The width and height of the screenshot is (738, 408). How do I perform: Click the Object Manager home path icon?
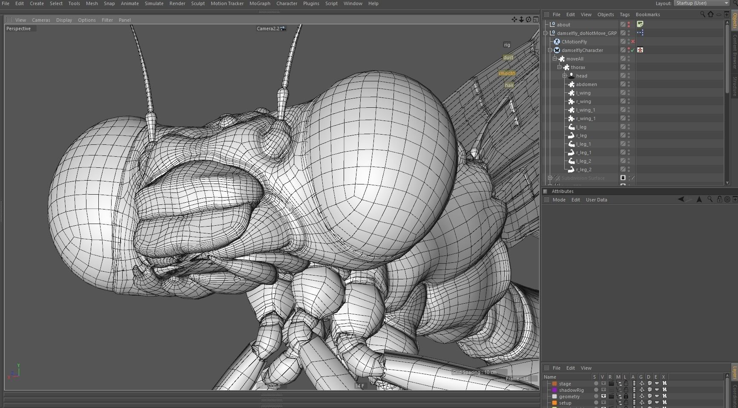point(711,14)
